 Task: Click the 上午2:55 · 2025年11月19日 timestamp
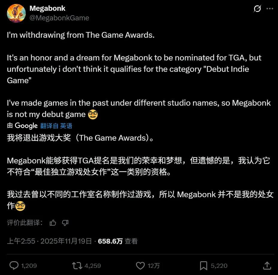[49, 241]
